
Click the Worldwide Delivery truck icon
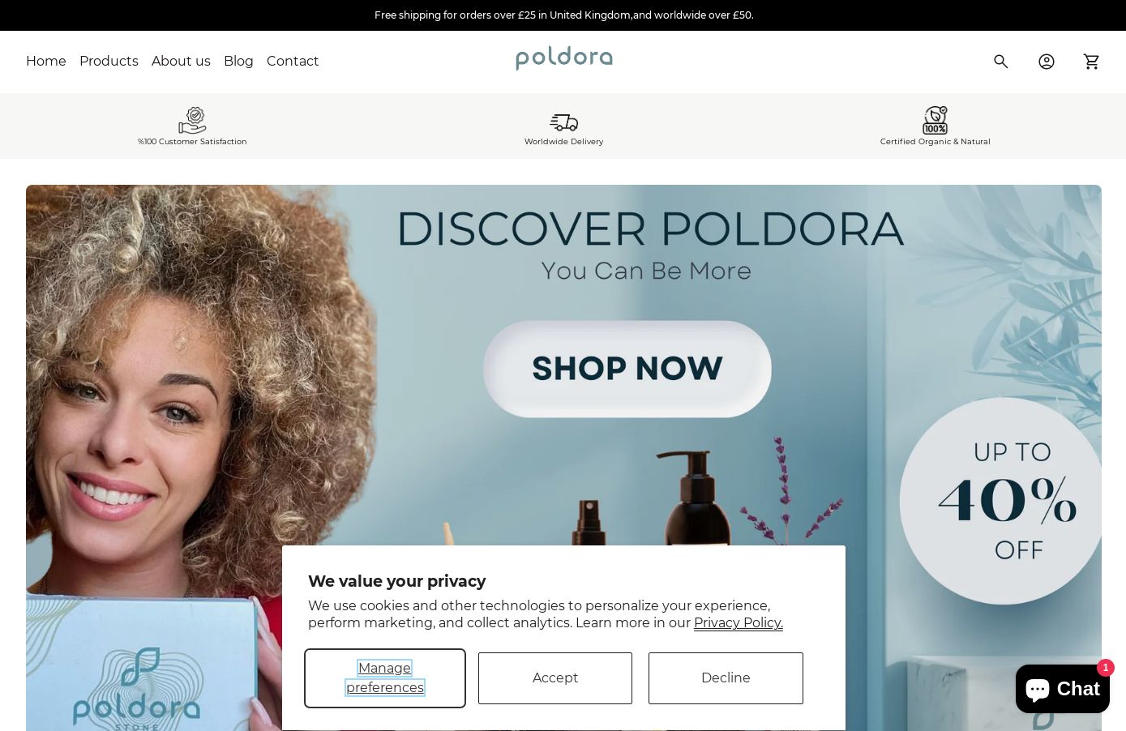563,122
